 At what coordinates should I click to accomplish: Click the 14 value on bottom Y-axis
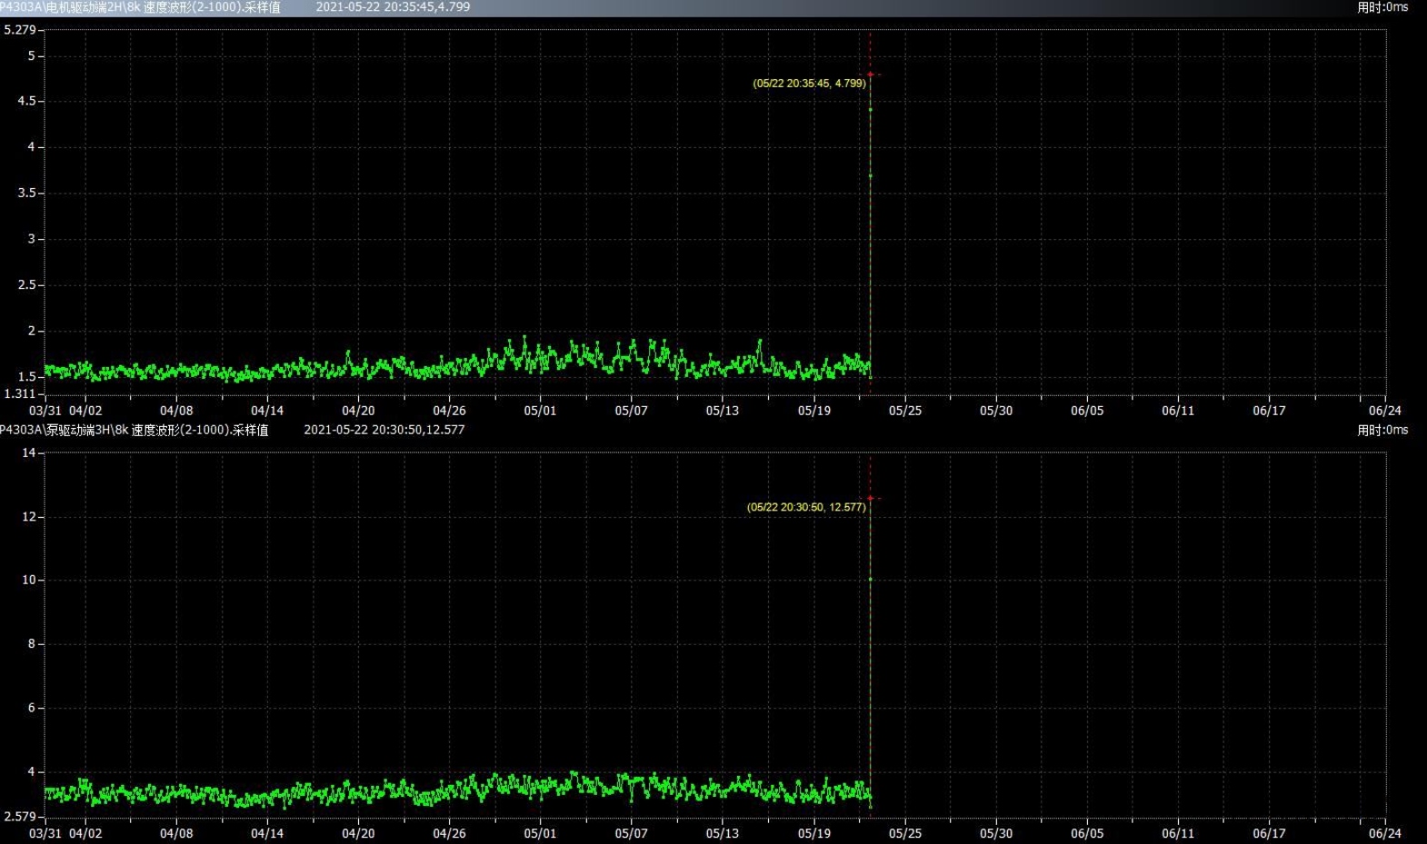point(28,452)
